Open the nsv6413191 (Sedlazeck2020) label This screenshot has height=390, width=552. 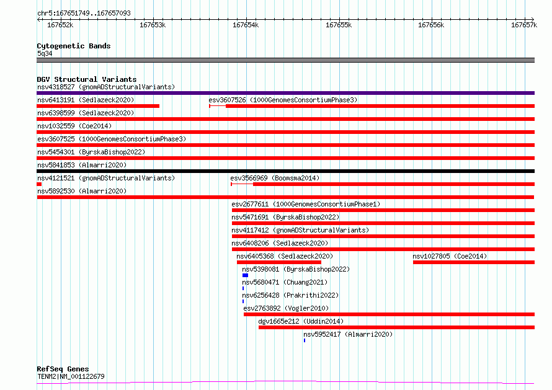[86, 100]
